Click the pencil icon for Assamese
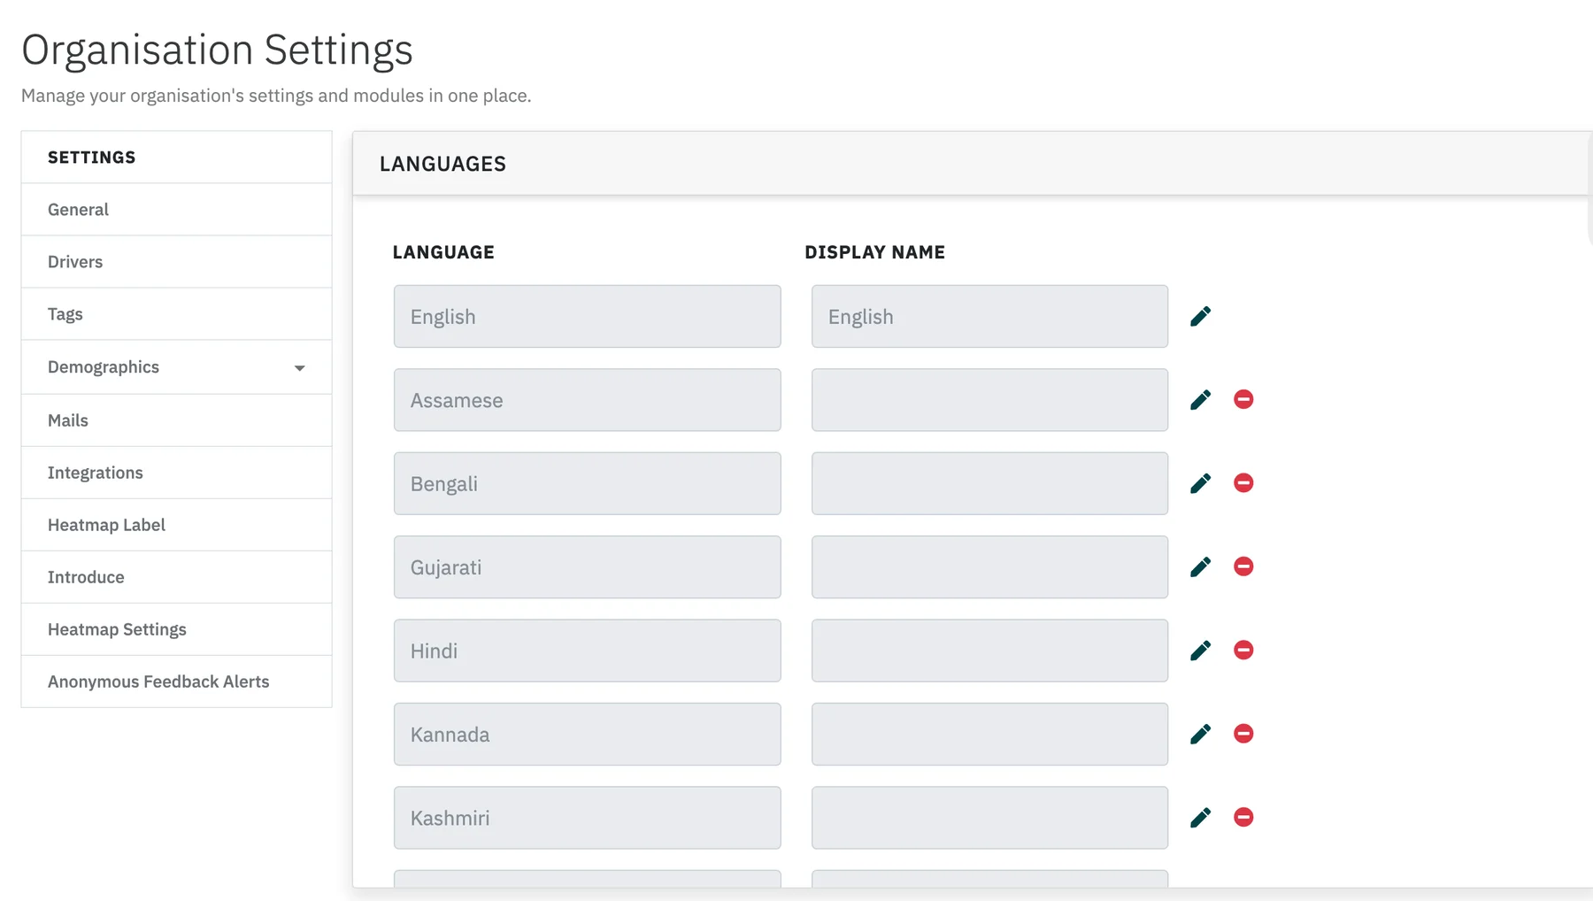This screenshot has height=901, width=1593. pyautogui.click(x=1200, y=400)
